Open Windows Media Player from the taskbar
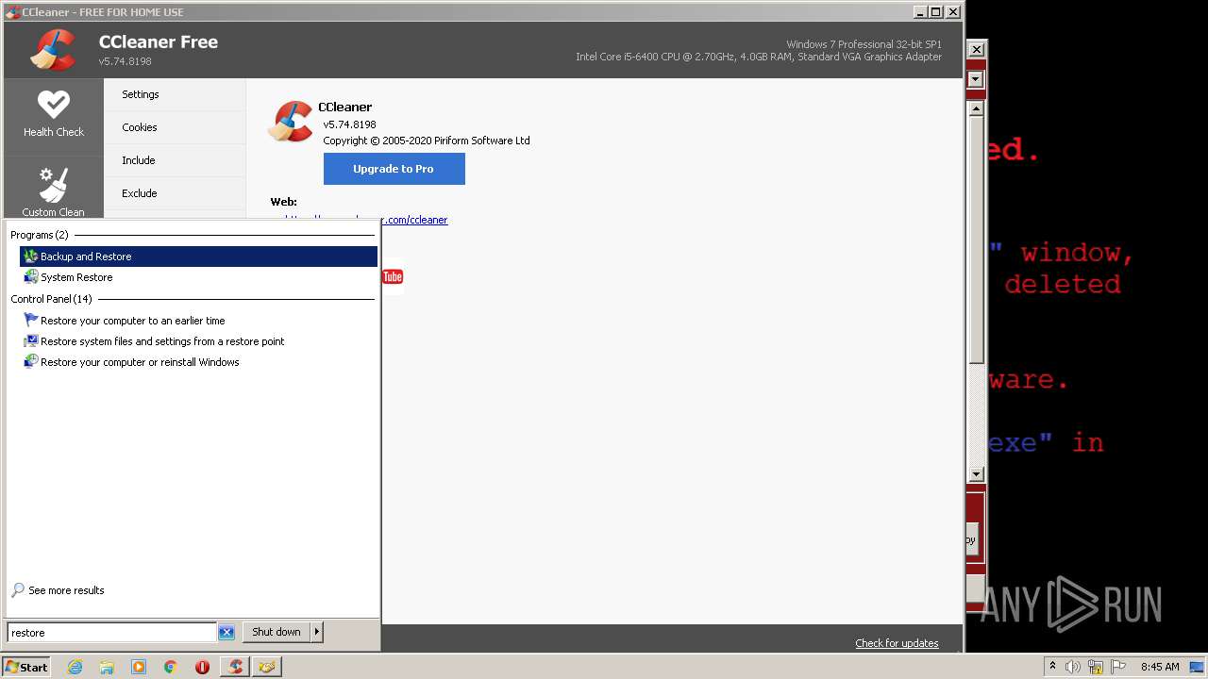 click(139, 667)
